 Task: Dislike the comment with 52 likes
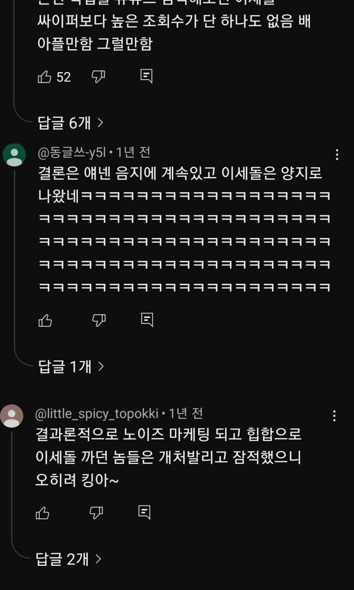coord(98,77)
